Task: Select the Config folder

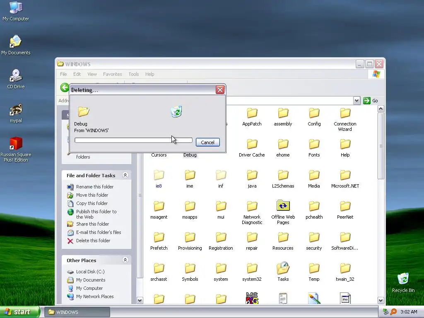Action: pos(314,117)
